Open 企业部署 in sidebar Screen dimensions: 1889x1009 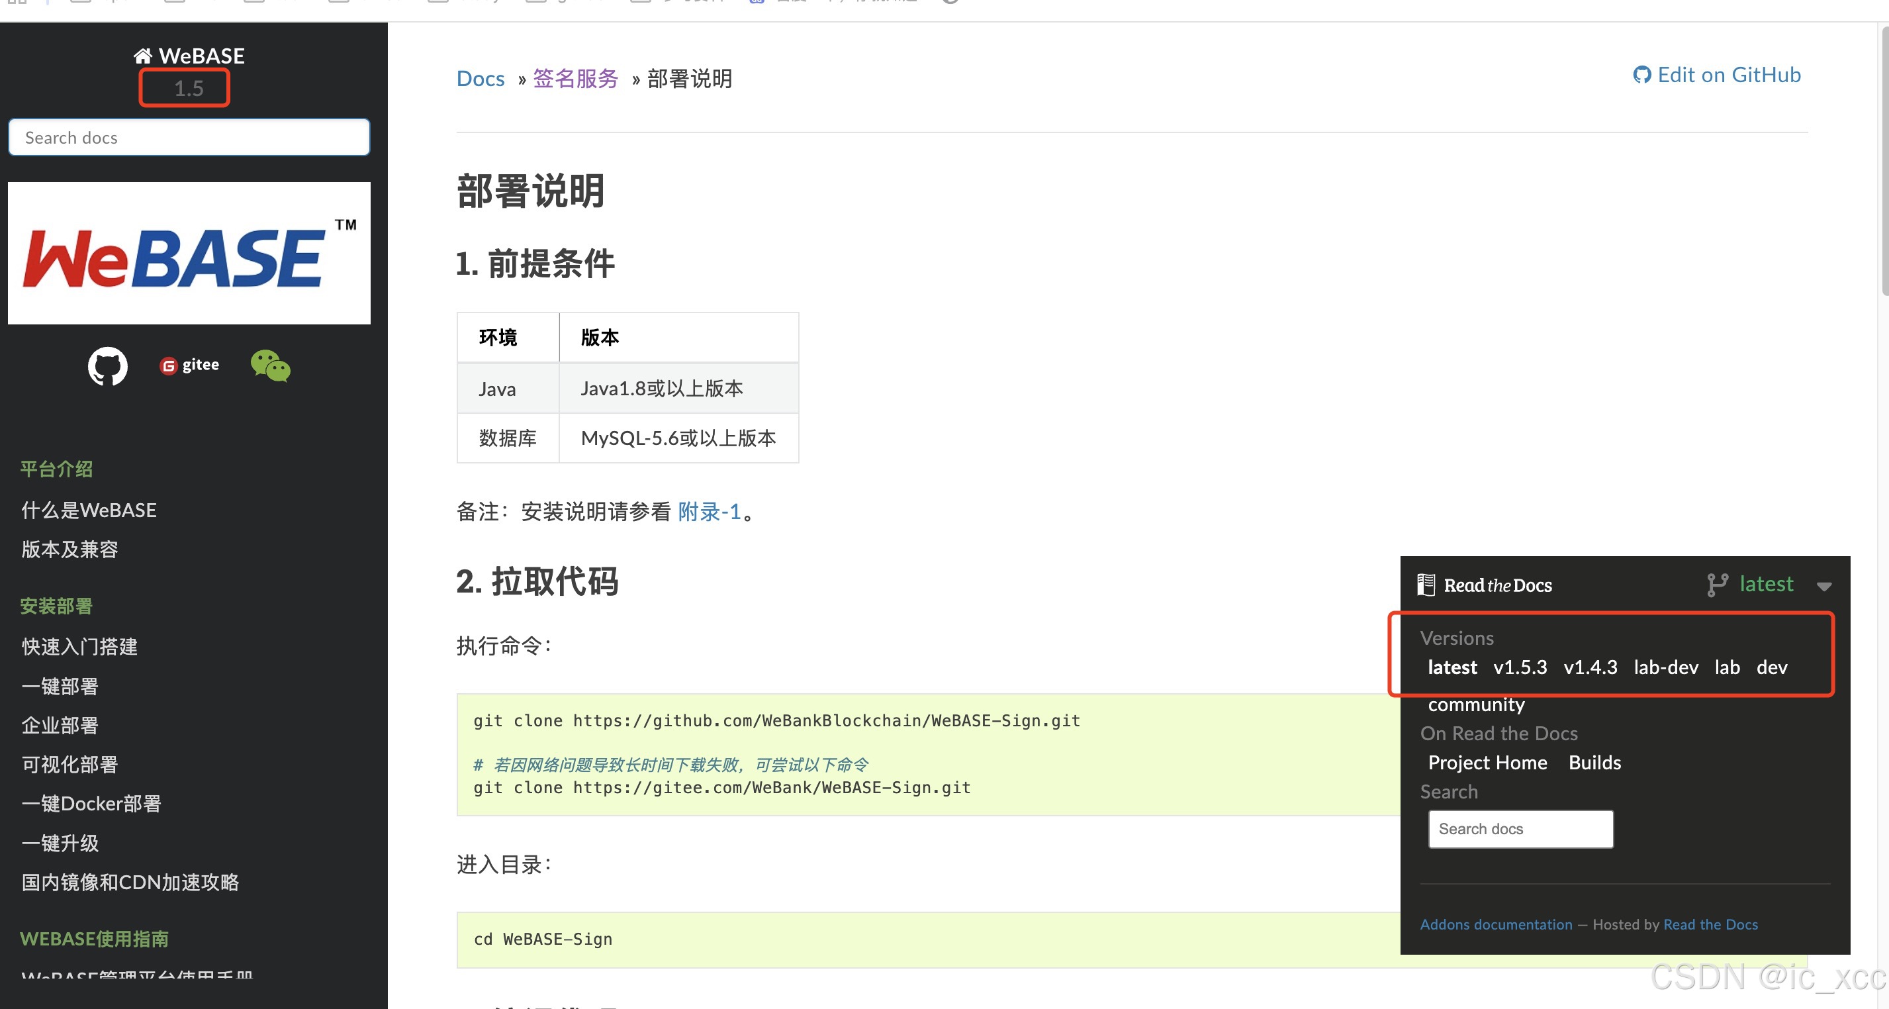click(x=60, y=725)
